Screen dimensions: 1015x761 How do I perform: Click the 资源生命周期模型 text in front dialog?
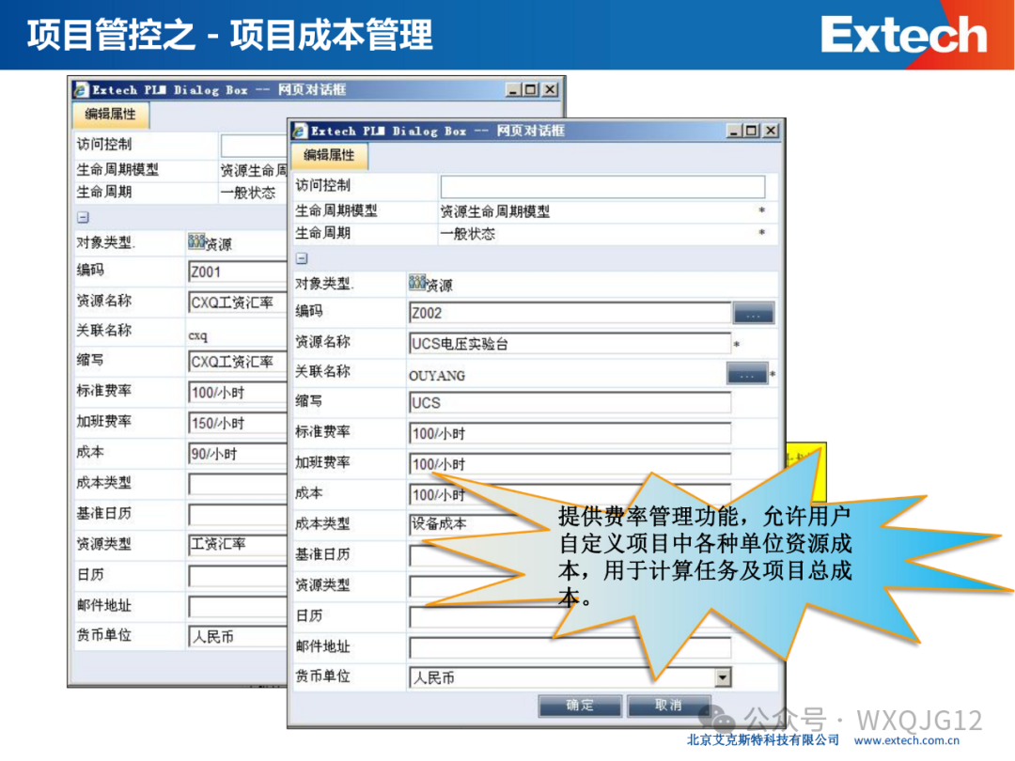point(495,211)
